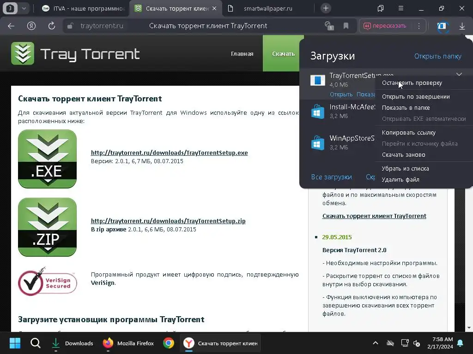Go back with the browser back arrow

coord(11,26)
